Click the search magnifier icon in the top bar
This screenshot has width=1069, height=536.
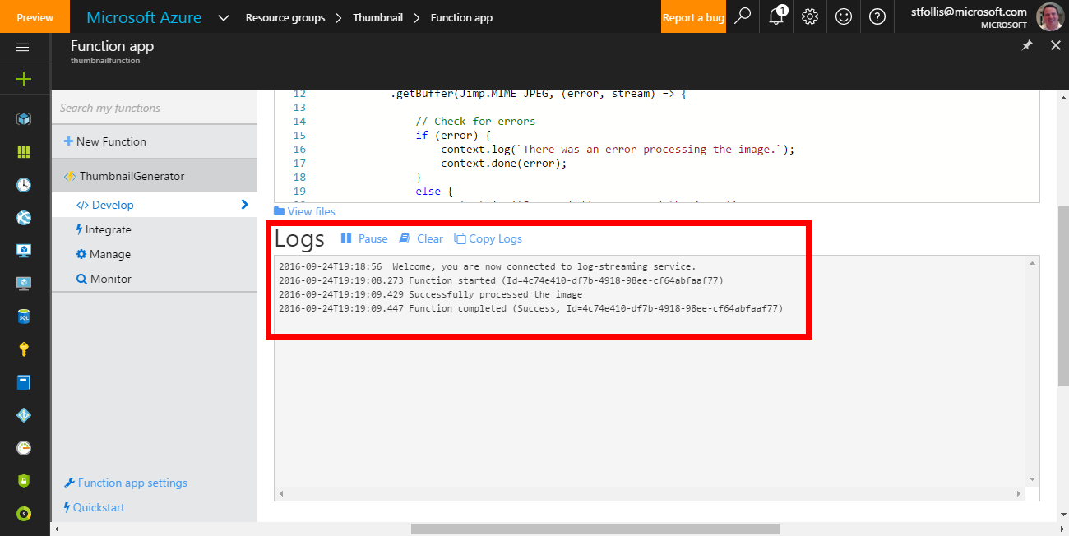pyautogui.click(x=743, y=16)
